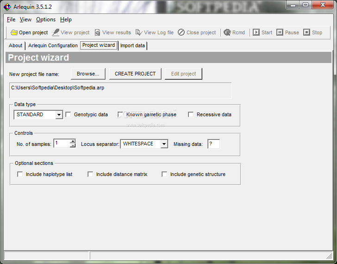Click the Start play icon
The width and height of the screenshot is (337, 264).
[256, 32]
